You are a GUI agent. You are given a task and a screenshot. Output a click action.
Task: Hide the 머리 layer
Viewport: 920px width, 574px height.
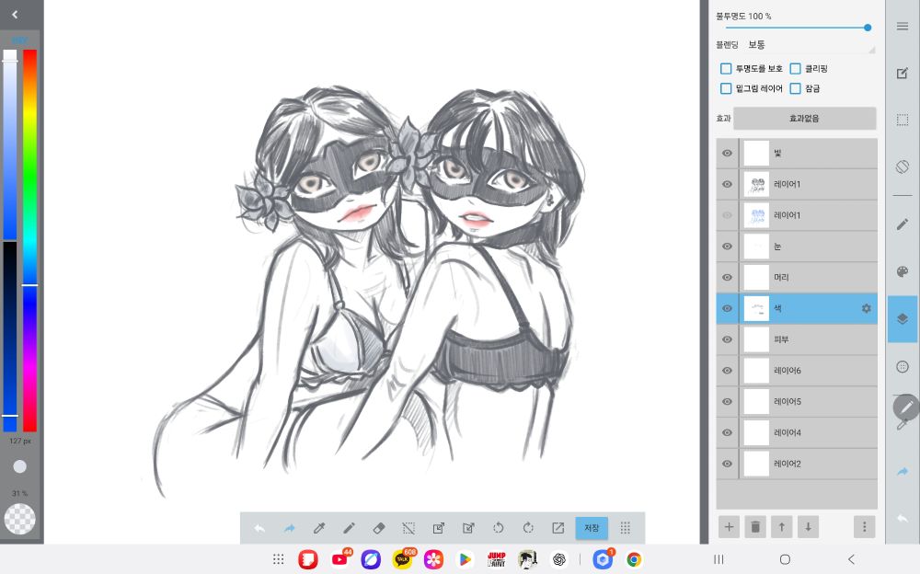(x=727, y=278)
